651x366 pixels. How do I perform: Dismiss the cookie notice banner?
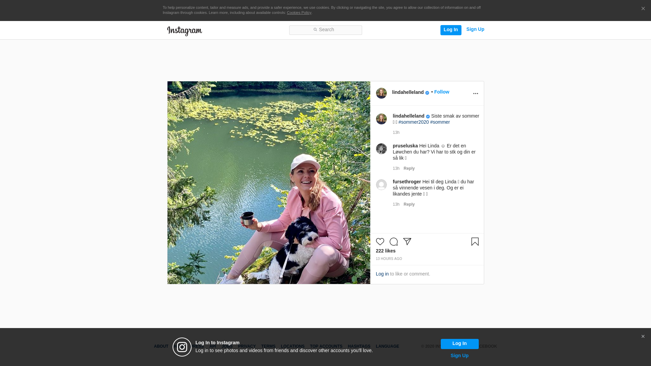(643, 9)
